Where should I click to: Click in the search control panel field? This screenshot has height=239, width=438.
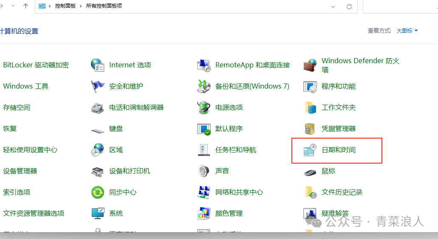coord(400,7)
